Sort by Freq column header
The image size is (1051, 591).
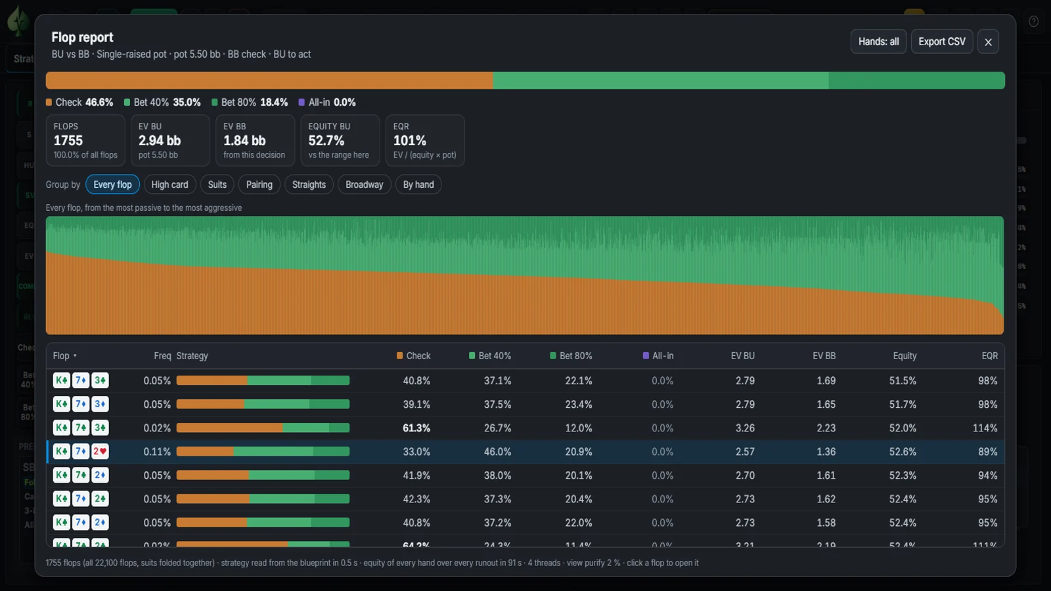point(162,356)
